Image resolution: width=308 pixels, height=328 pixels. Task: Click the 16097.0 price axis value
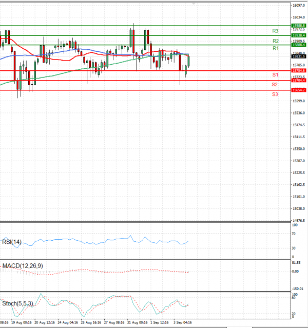(x=299, y=6)
